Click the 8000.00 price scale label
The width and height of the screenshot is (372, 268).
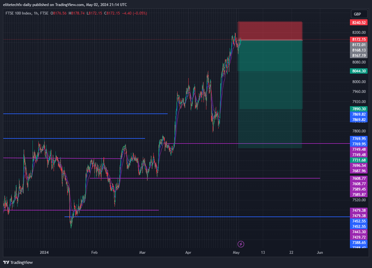pyautogui.click(x=359, y=82)
